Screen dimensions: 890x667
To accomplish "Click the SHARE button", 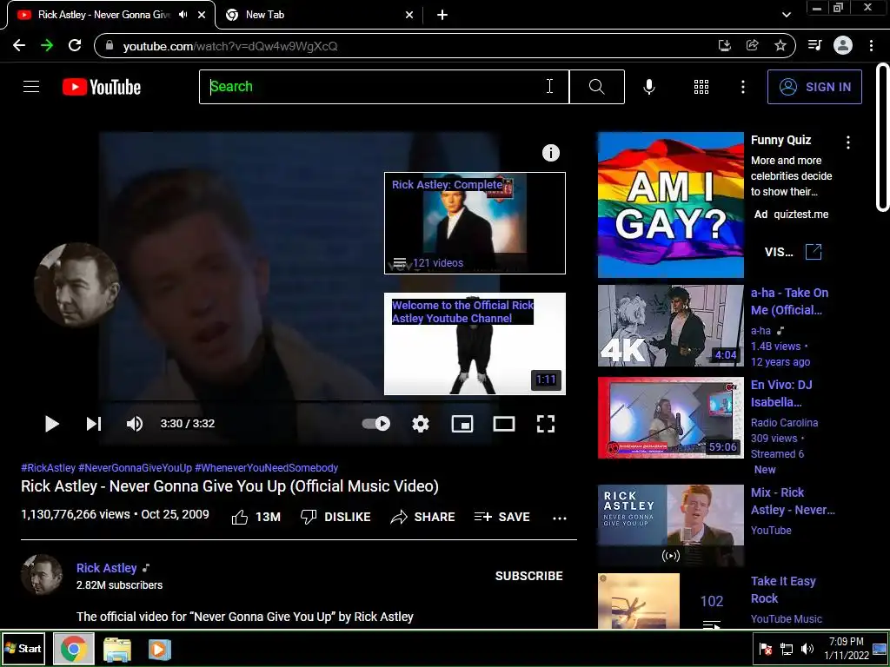I will tap(423, 518).
